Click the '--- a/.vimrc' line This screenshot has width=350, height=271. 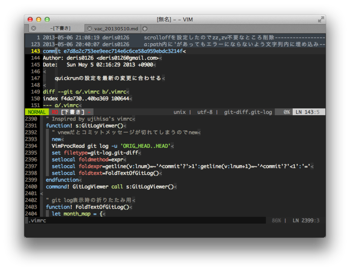point(61,105)
